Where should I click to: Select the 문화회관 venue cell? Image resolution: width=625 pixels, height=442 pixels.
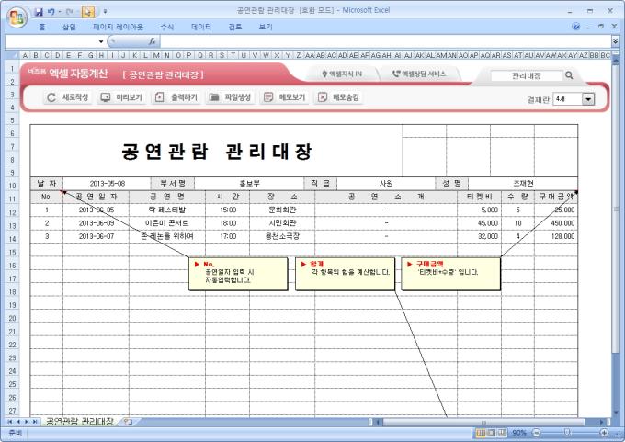282,210
